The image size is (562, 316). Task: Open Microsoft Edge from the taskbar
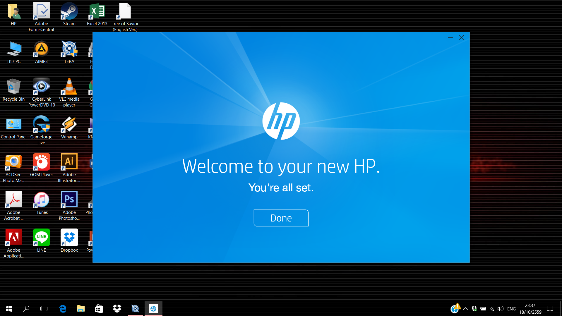63,309
